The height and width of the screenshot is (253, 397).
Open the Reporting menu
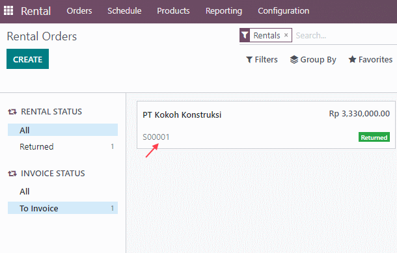coord(224,11)
